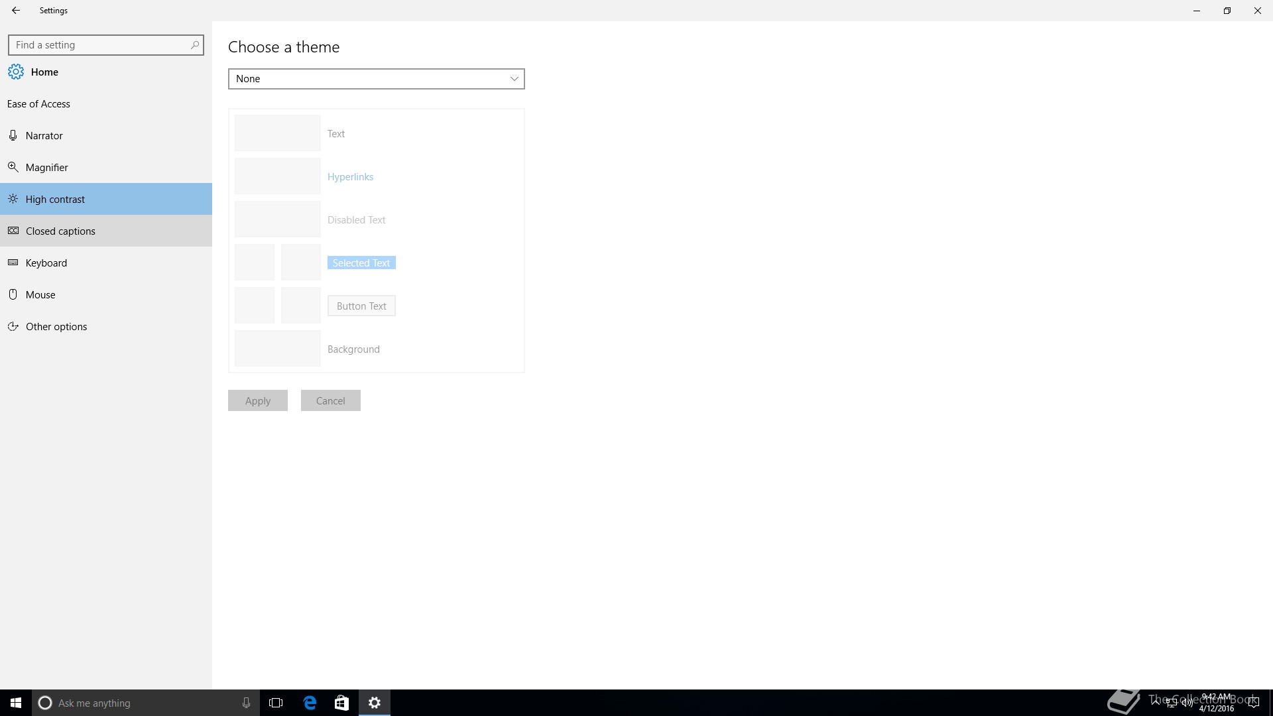1273x716 pixels.
Task: Click the Home gear icon
Action: coord(16,72)
